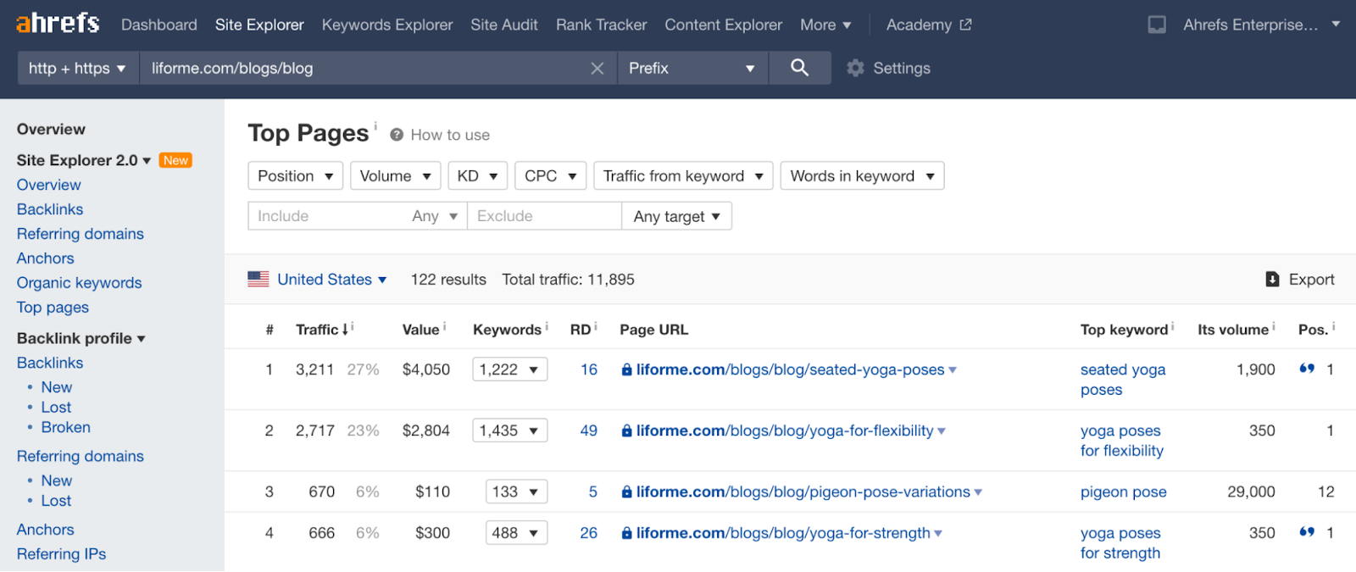Image resolution: width=1356 pixels, height=572 pixels.
Task: Click the How to use question icon
Action: (x=396, y=135)
